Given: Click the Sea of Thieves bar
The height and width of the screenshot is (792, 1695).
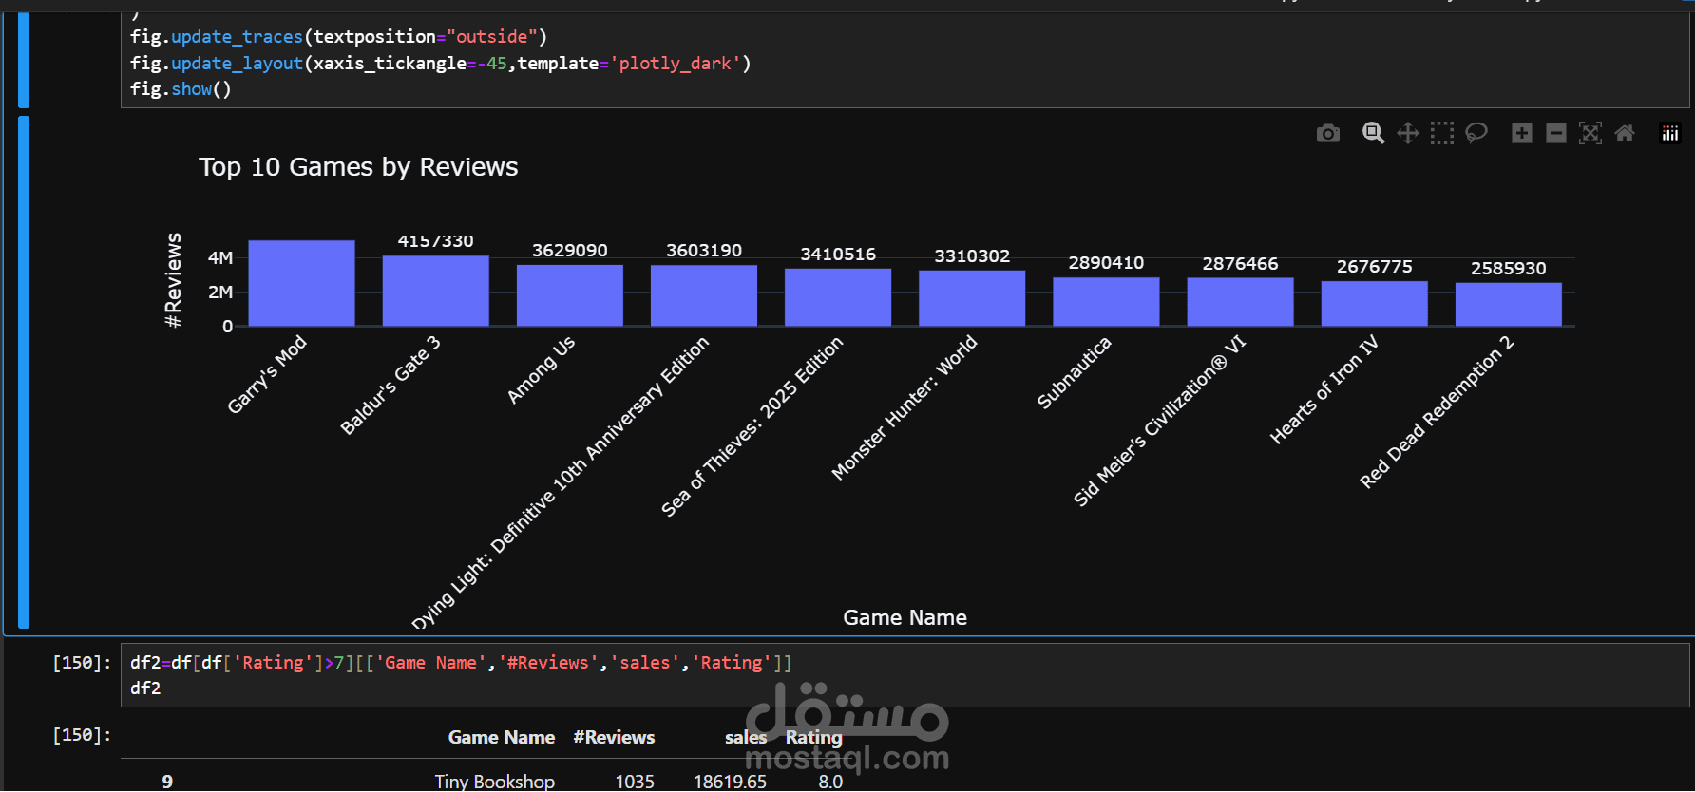Looking at the screenshot, I should (838, 297).
